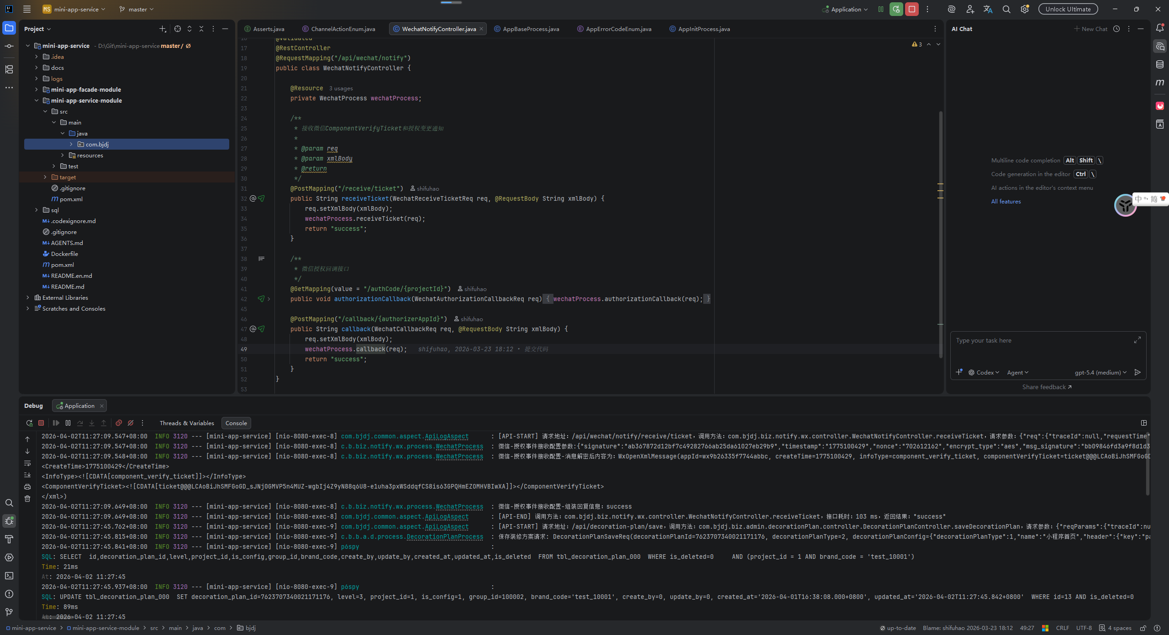Image resolution: width=1169 pixels, height=635 pixels.
Task: Clear all console output with trash icon
Action: point(27,499)
